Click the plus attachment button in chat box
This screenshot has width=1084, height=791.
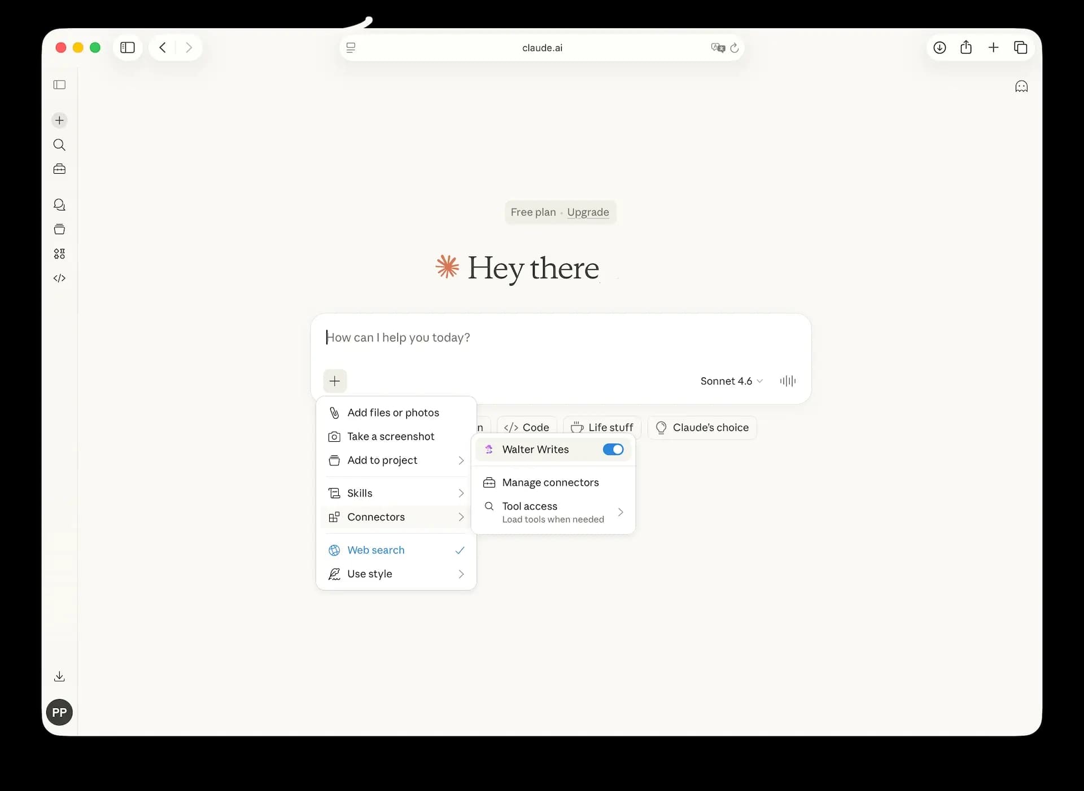(x=335, y=381)
